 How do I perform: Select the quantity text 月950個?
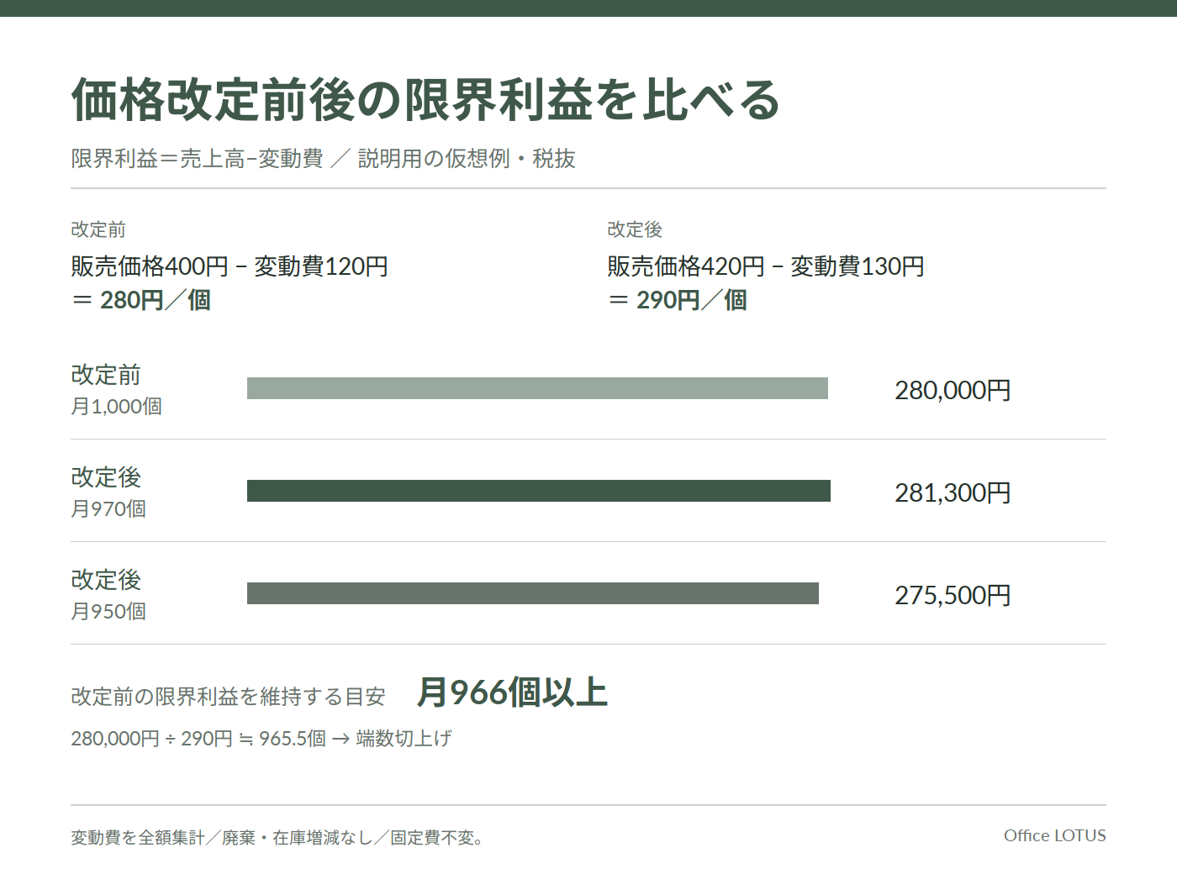[x=108, y=612]
